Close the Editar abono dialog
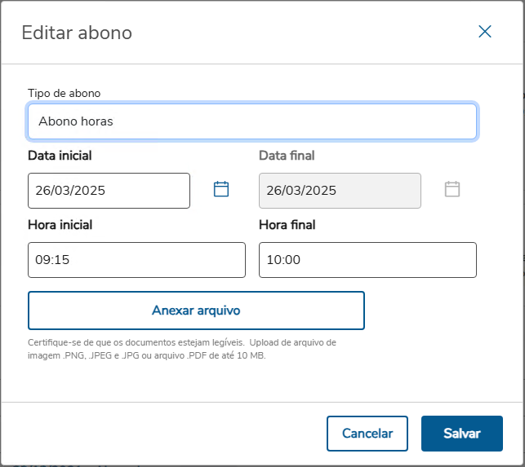 485,32
